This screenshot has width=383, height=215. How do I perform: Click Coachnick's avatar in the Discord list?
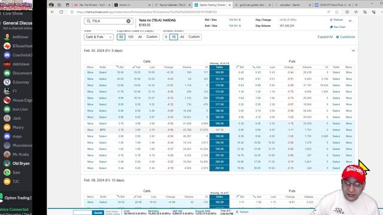[7, 55]
